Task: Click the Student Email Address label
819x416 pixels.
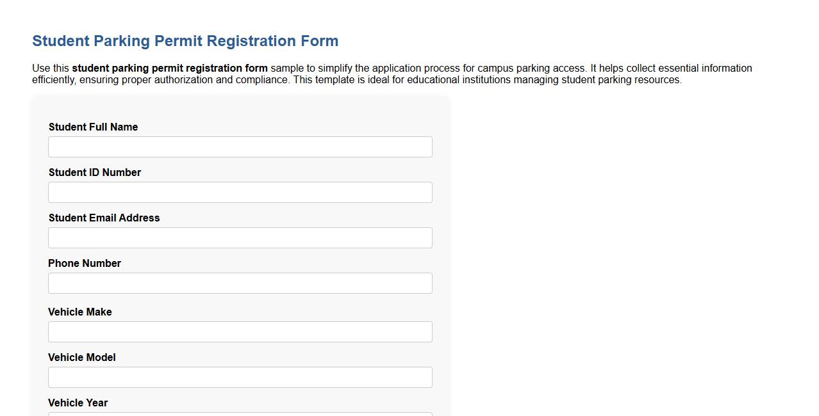Action: (x=104, y=218)
